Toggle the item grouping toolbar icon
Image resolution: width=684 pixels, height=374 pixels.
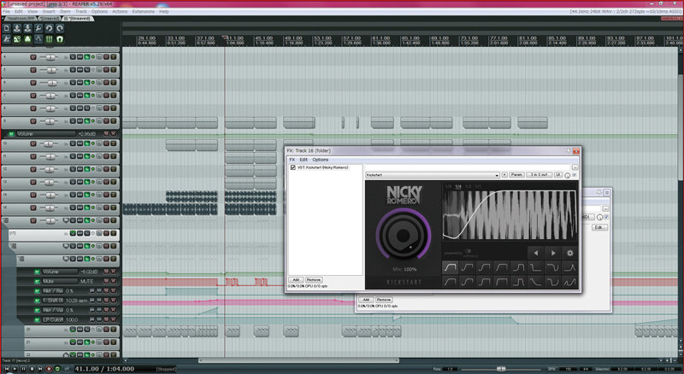(27, 39)
